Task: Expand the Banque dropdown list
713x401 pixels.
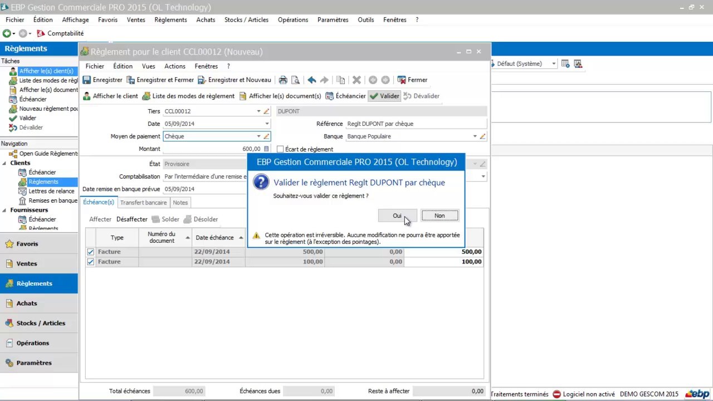Action: pyautogui.click(x=475, y=136)
